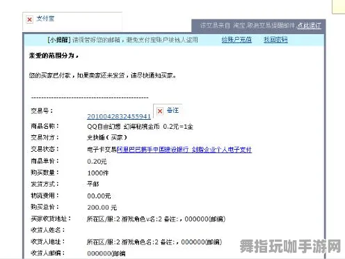This screenshot has width=345, height=259.
Task: Click the 购买数量 label
Action: point(45,172)
